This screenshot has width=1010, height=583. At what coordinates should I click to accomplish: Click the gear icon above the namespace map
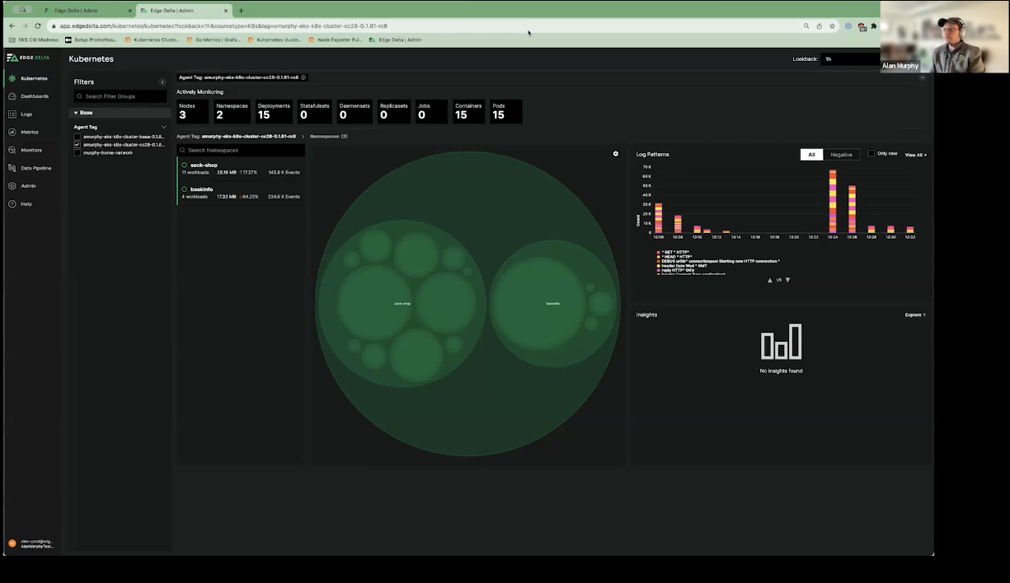615,153
